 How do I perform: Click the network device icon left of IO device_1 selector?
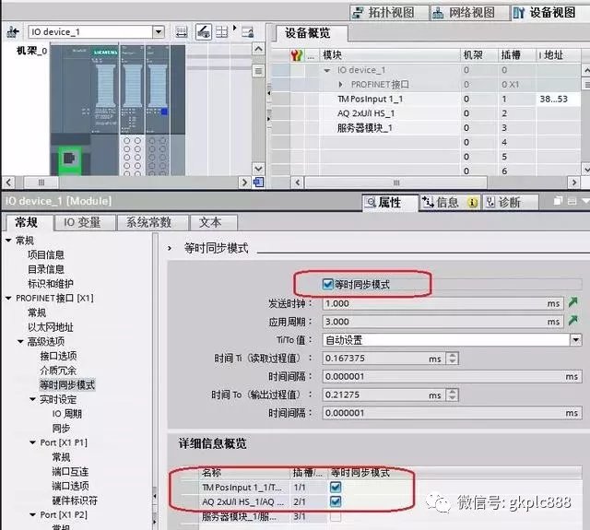coord(12,32)
